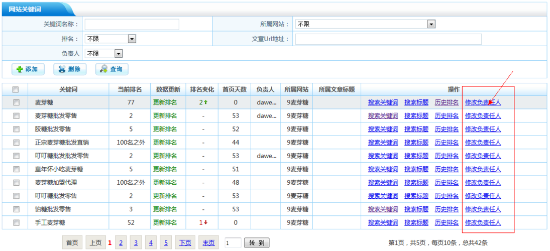Go to page 3
The height and width of the screenshot is (251, 550).
coord(136,242)
